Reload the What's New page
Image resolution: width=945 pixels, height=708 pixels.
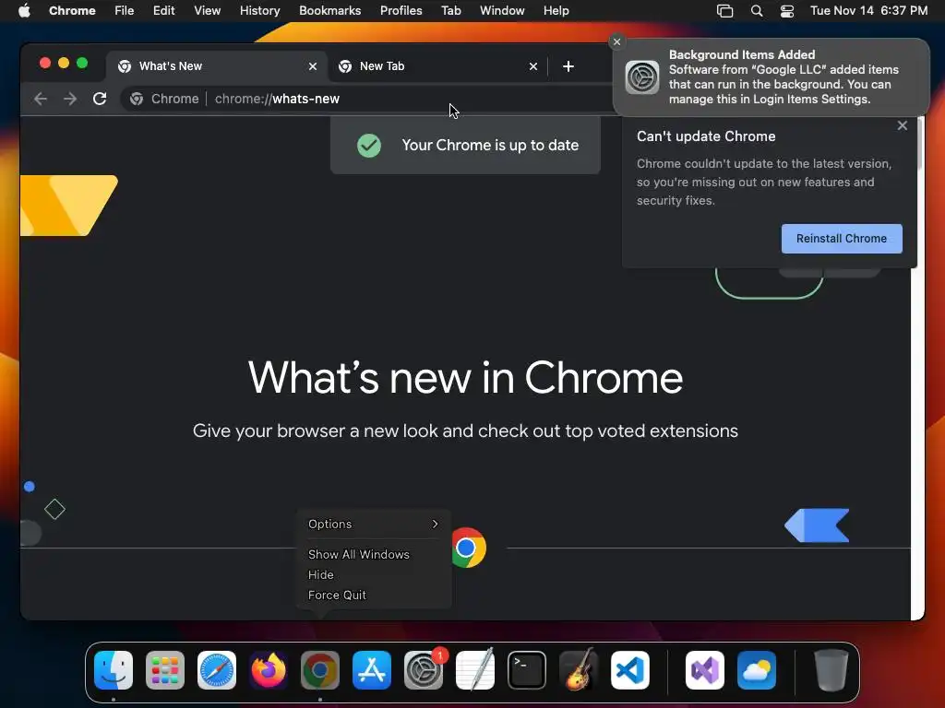(x=100, y=99)
